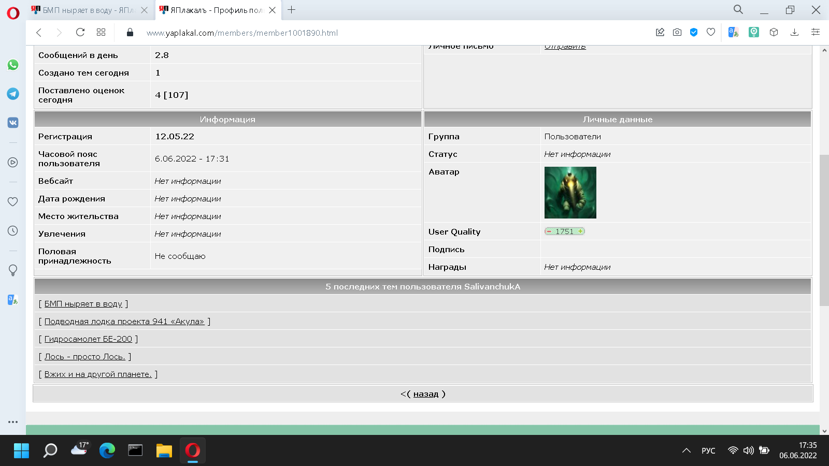Open the "БМП ныряет в воду" topic link

tap(83, 304)
